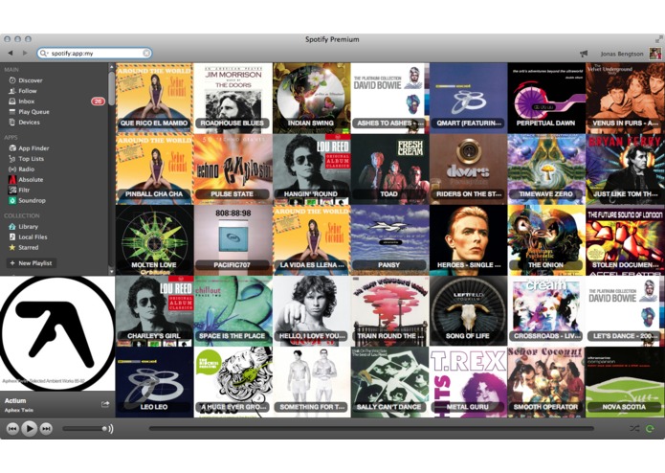Click the Aphex Twin album artwork
Image resolution: width=665 pixels, height=473 pixels.
[x=57, y=333]
